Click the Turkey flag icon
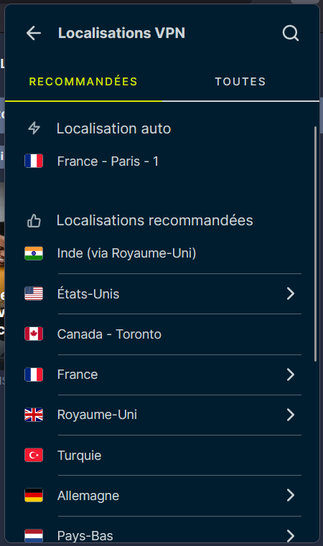This screenshot has height=546, width=323. click(x=34, y=455)
